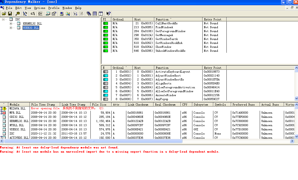298x180 pixels.
Task: Click the Tile Vertically toolbar icon
Action: point(101,14)
